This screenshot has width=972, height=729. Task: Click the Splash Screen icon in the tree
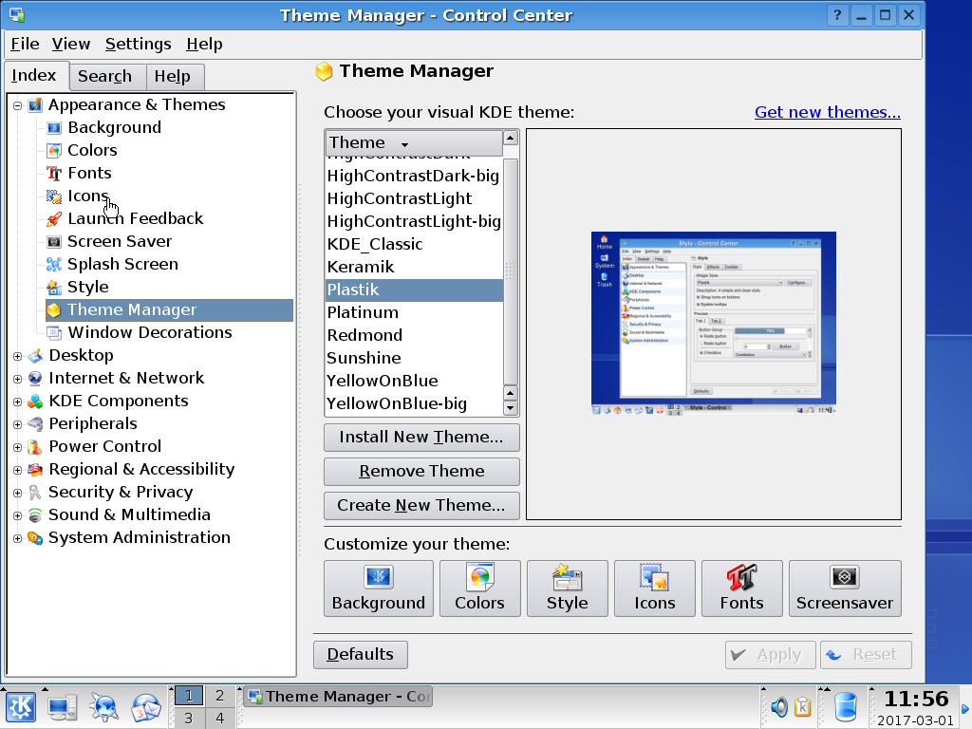coord(54,265)
